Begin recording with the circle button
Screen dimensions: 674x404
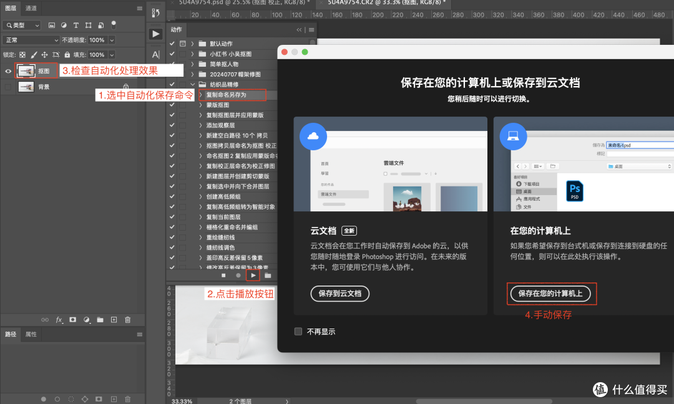[x=238, y=276]
